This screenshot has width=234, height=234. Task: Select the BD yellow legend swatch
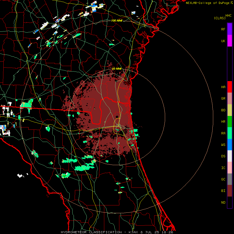230,110
